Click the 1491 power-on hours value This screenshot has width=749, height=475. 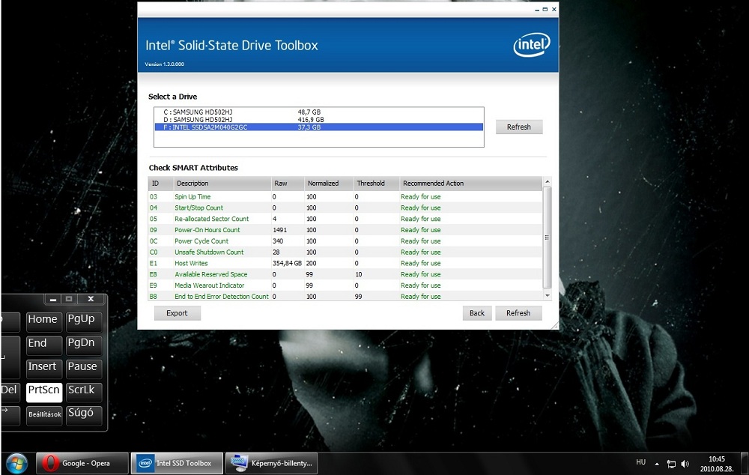(279, 230)
